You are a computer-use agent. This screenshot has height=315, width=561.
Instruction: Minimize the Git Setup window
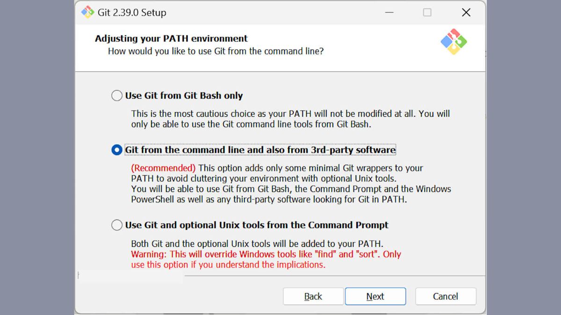pos(388,13)
